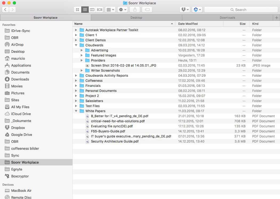Switch to list view
Viewport: 280px width, 199px height.
click(85, 10)
